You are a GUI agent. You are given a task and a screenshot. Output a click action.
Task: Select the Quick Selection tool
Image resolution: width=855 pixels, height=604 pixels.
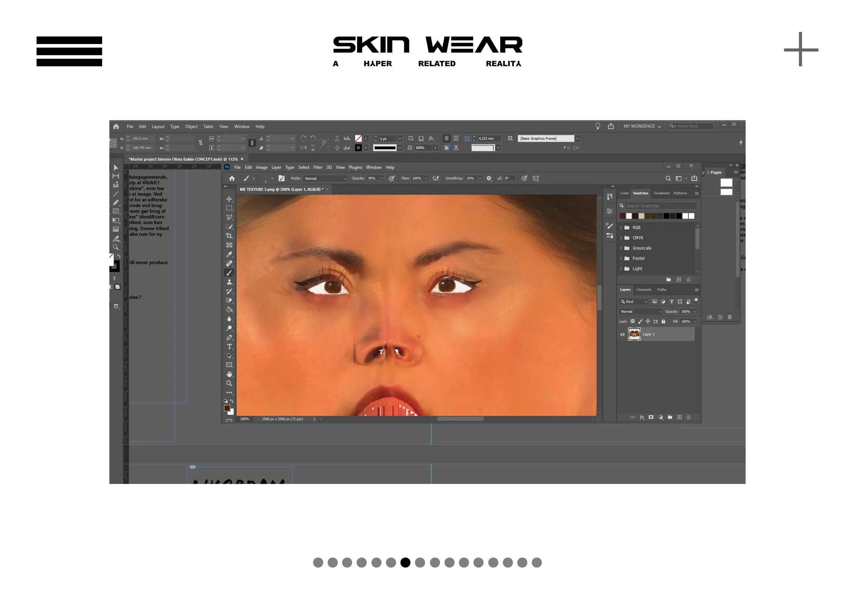[x=229, y=227]
